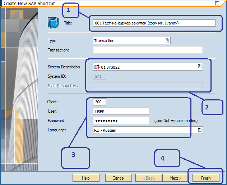Viewport: 227px width, 185px height.
Task: Click the callout box labeled 1
Action: (71, 11)
